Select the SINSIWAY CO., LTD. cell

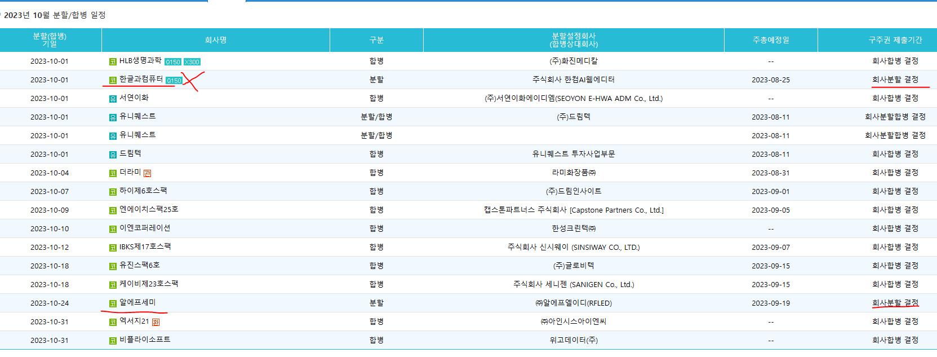coord(574,247)
